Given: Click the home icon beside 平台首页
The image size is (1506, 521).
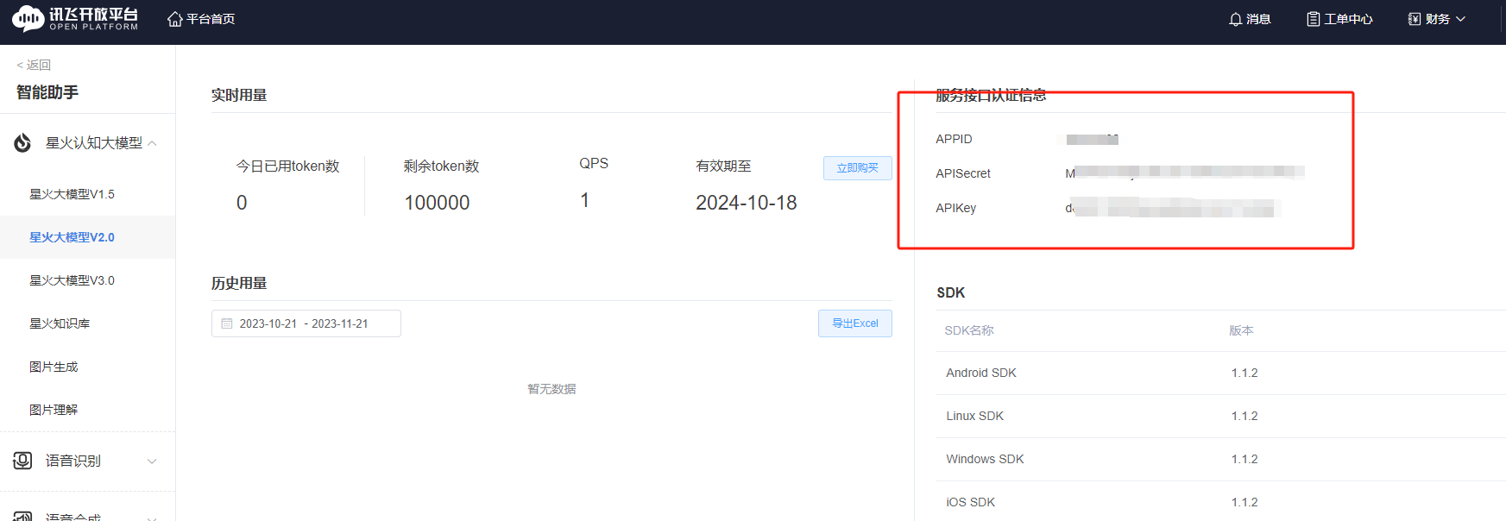Looking at the screenshot, I should [x=175, y=19].
